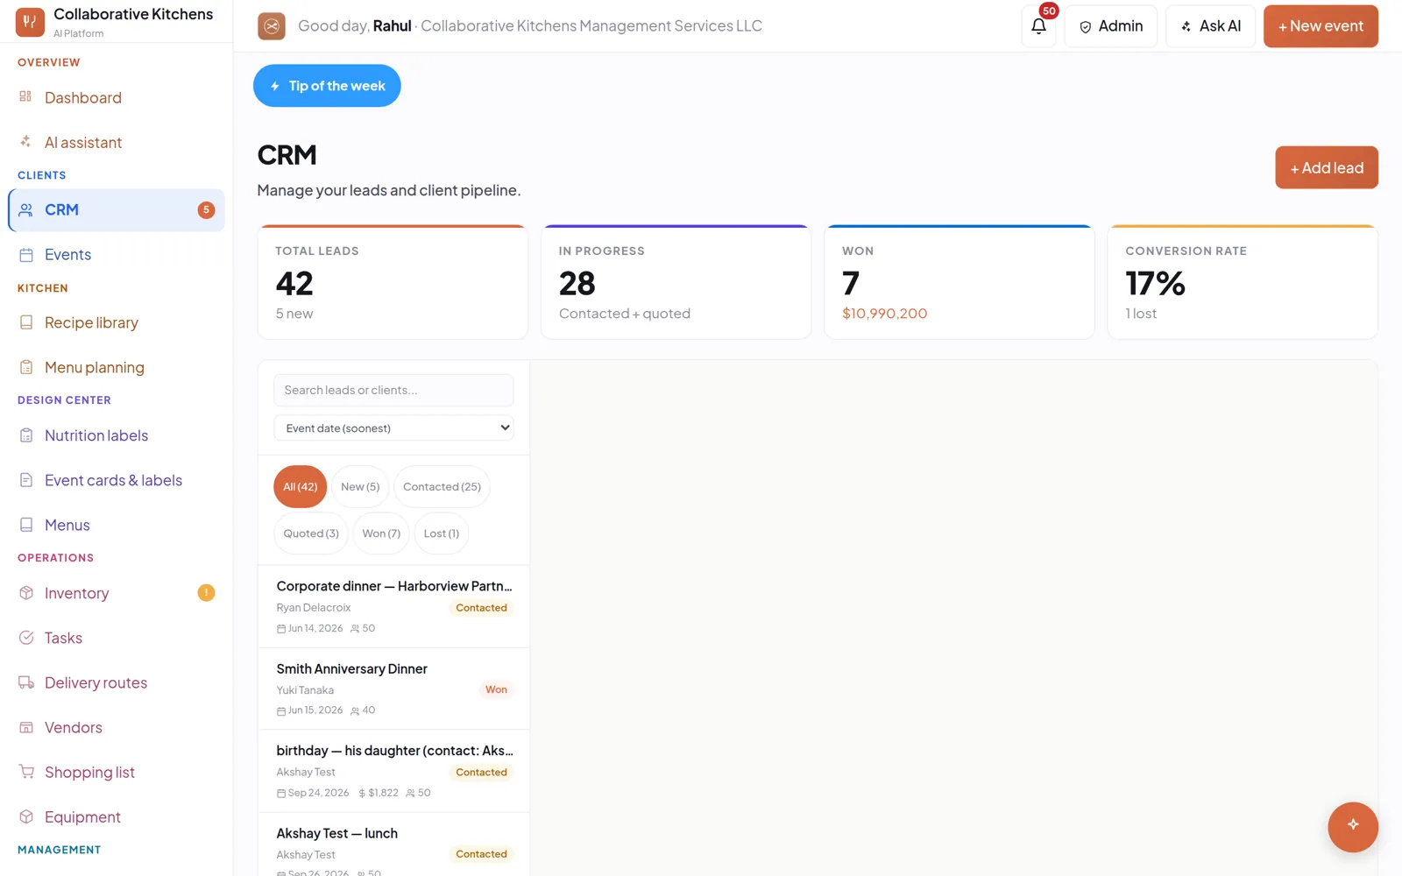Show Lost (1) leads
Screen dimensions: 1402x876
(x=442, y=533)
